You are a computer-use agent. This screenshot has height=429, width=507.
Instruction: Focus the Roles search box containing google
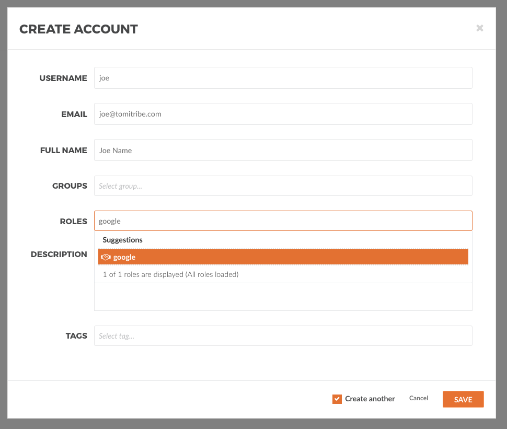pyautogui.click(x=283, y=221)
